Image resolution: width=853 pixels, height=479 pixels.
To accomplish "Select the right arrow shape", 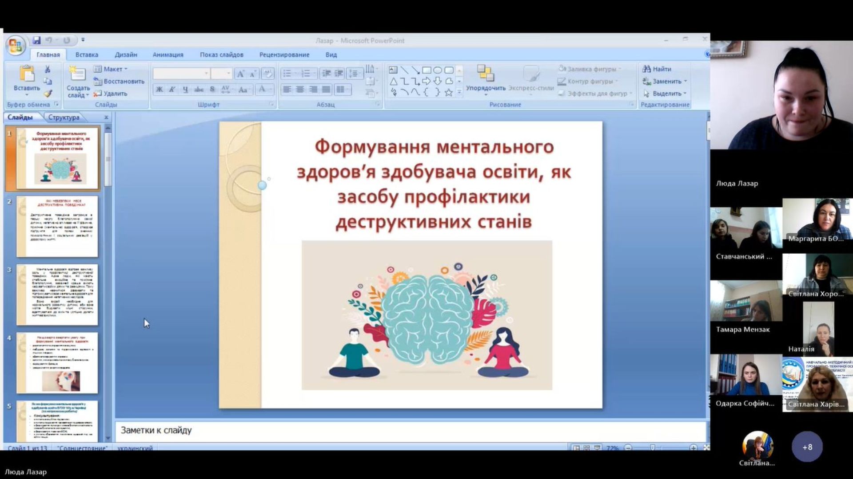I will pyautogui.click(x=426, y=81).
